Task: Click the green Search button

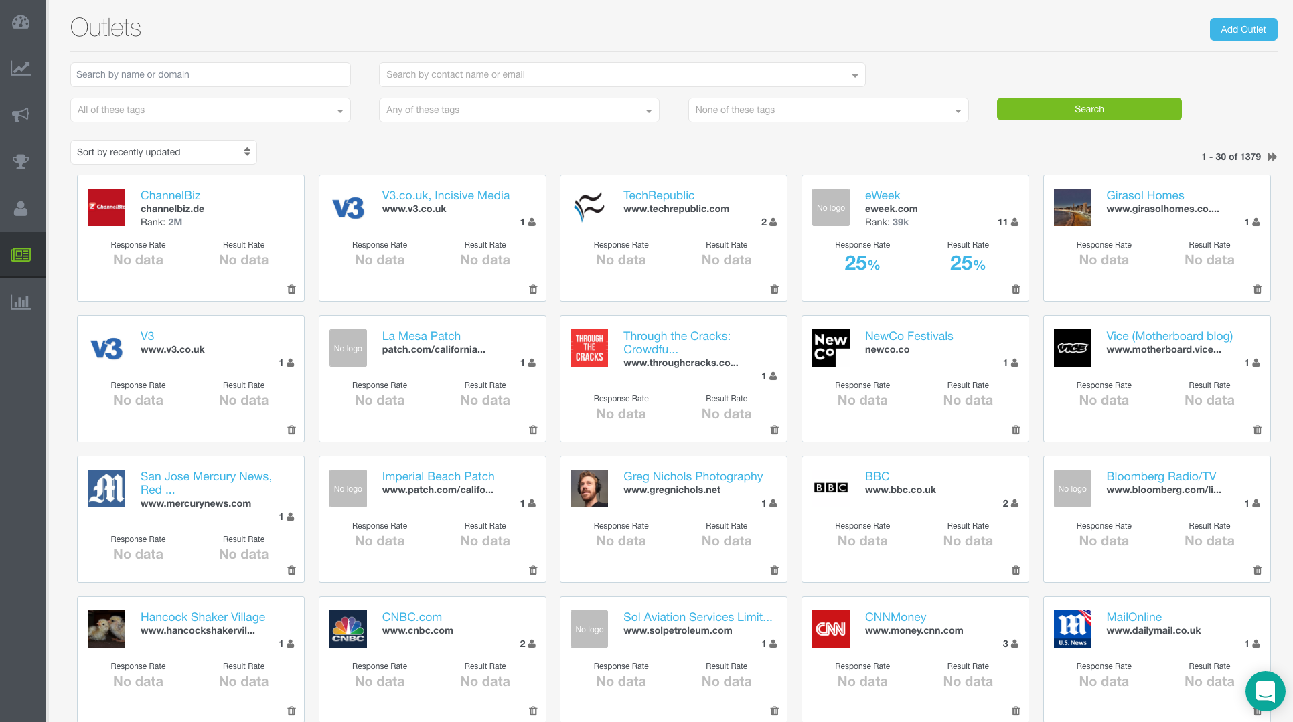Action: [x=1089, y=109]
